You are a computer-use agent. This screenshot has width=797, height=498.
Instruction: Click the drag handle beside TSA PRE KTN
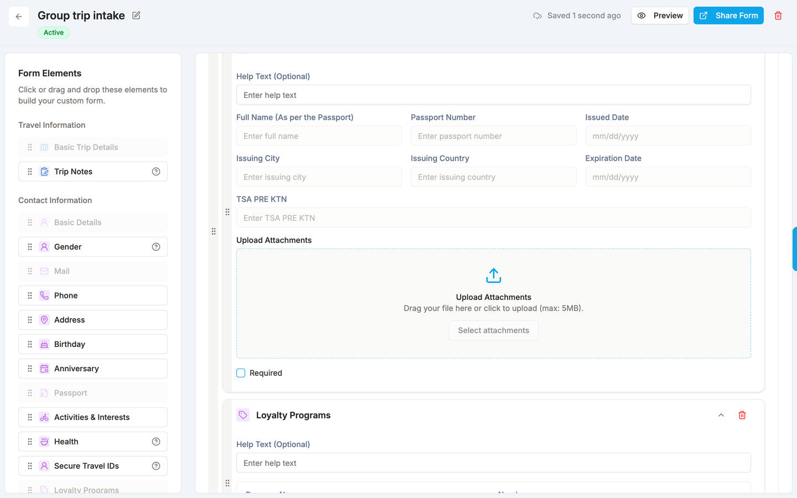pos(227,212)
